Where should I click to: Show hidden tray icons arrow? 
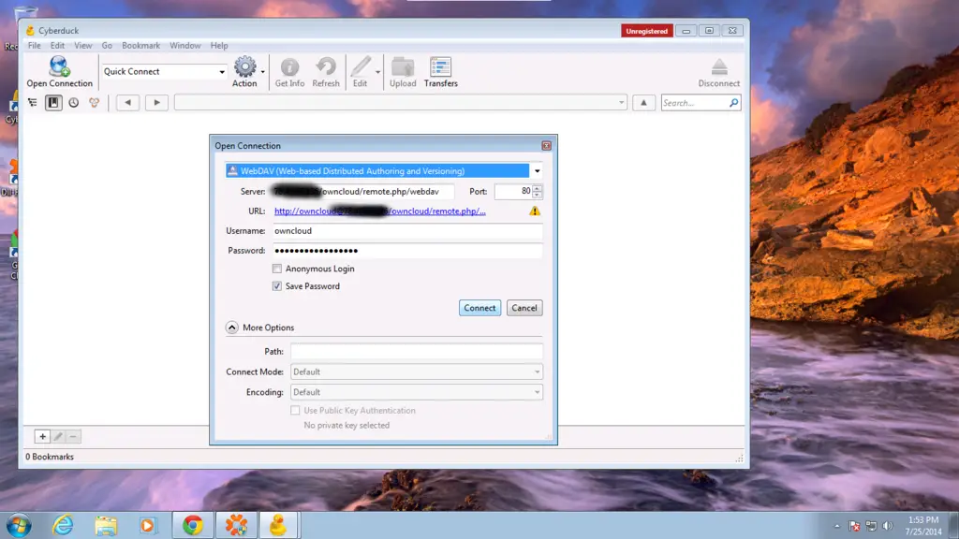click(x=836, y=526)
